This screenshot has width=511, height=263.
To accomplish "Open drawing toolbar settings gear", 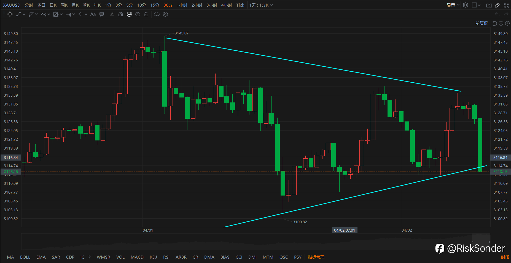I will (x=165, y=14).
